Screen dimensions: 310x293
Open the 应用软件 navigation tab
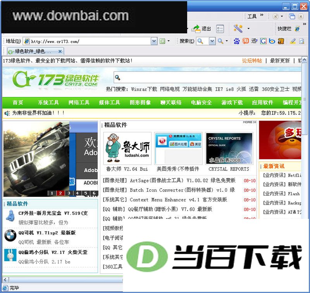coord(263,102)
